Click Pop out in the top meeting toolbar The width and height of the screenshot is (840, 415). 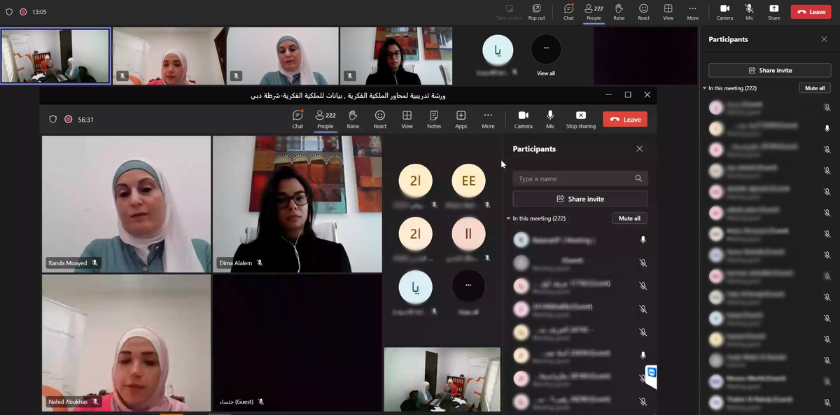tap(536, 11)
